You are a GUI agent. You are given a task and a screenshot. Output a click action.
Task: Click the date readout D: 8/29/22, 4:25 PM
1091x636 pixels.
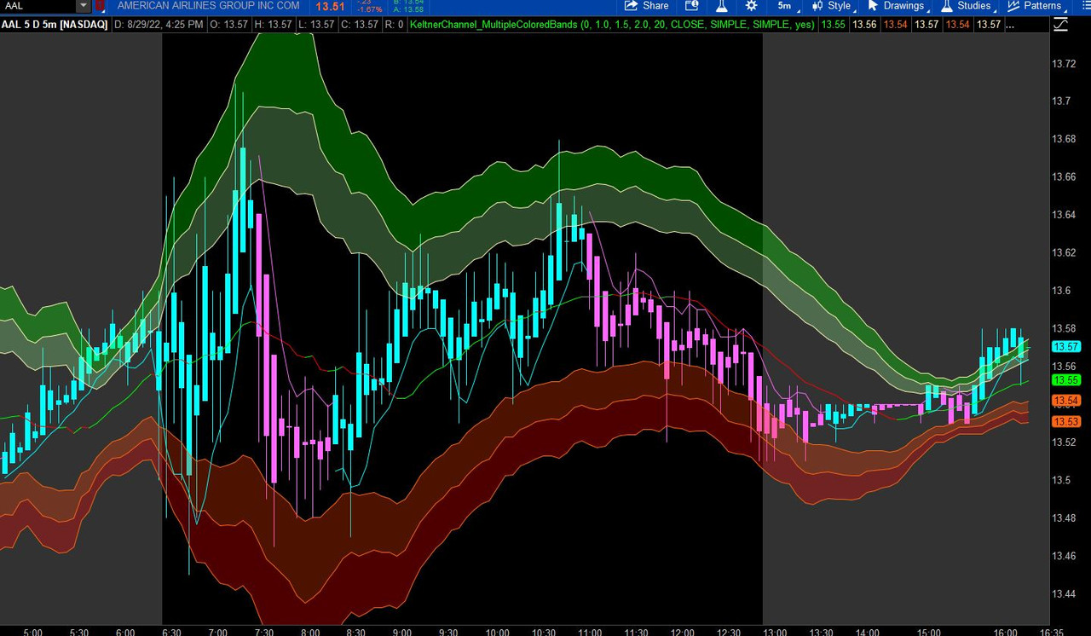158,25
